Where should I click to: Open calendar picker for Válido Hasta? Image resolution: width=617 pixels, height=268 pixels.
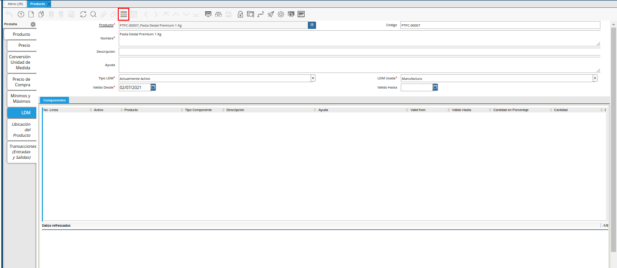(435, 87)
